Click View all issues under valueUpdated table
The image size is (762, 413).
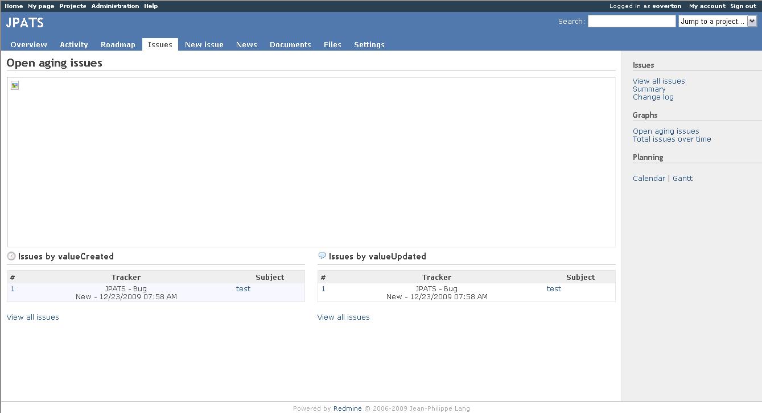(344, 317)
